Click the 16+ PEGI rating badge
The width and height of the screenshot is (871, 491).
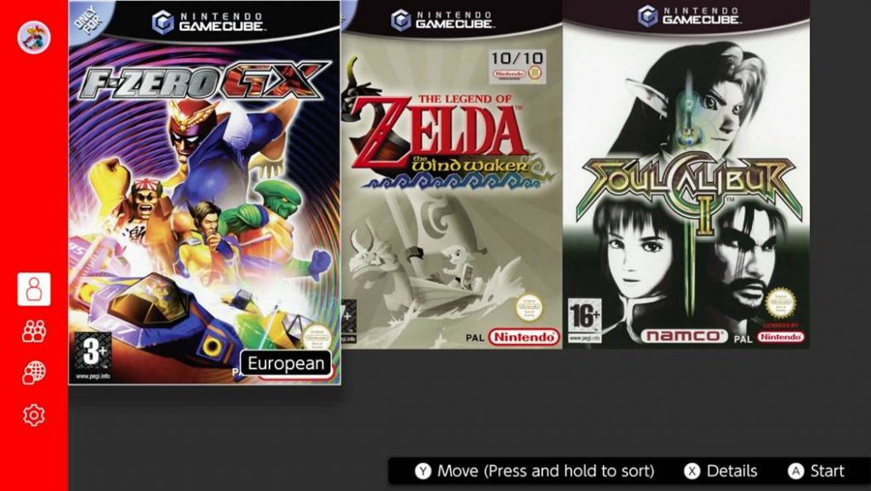tap(584, 316)
